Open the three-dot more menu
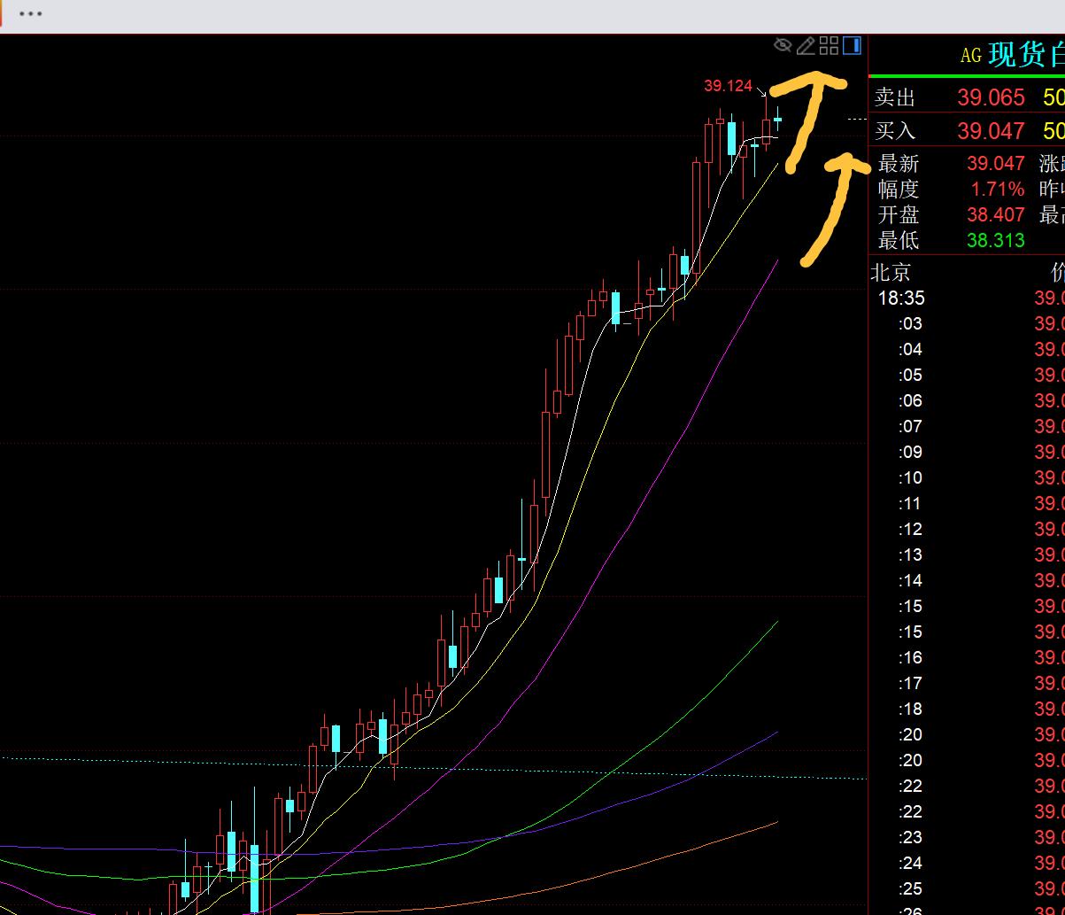Image resolution: width=1065 pixels, height=915 pixels. (30, 14)
